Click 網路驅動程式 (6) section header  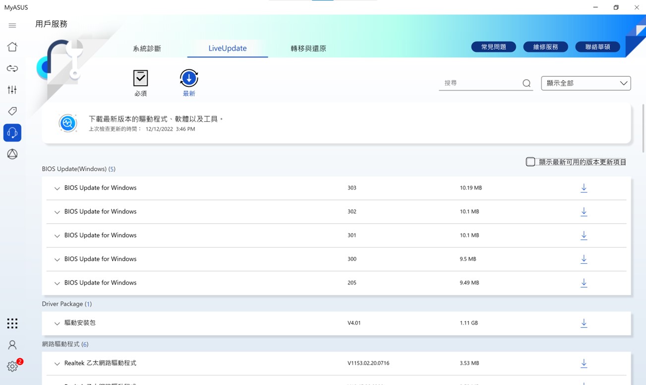(65, 344)
